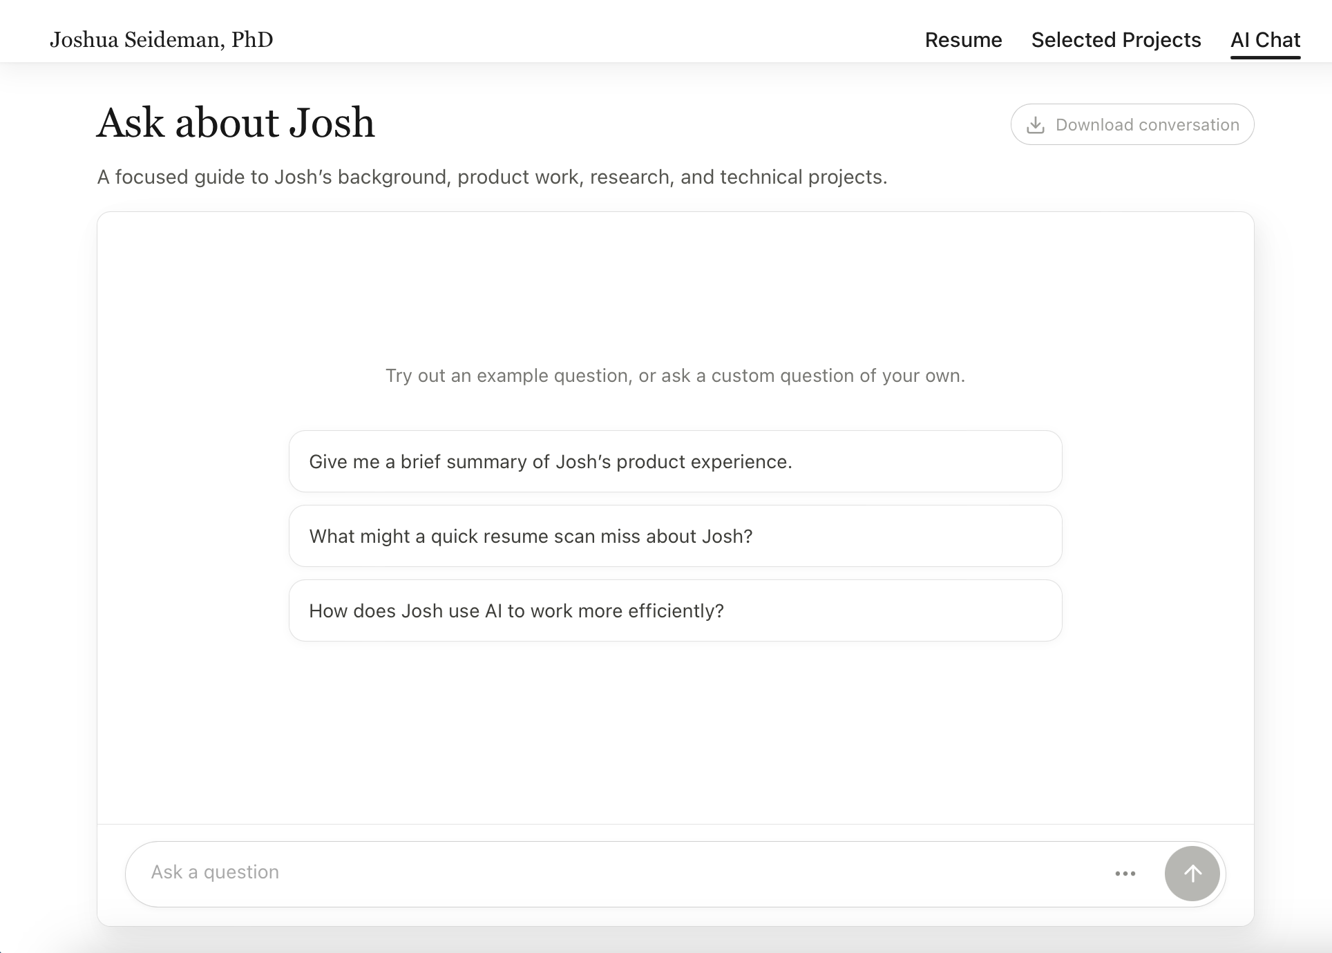Click the Download conversation label
Screen dimensions: 1332x953
click(1147, 125)
